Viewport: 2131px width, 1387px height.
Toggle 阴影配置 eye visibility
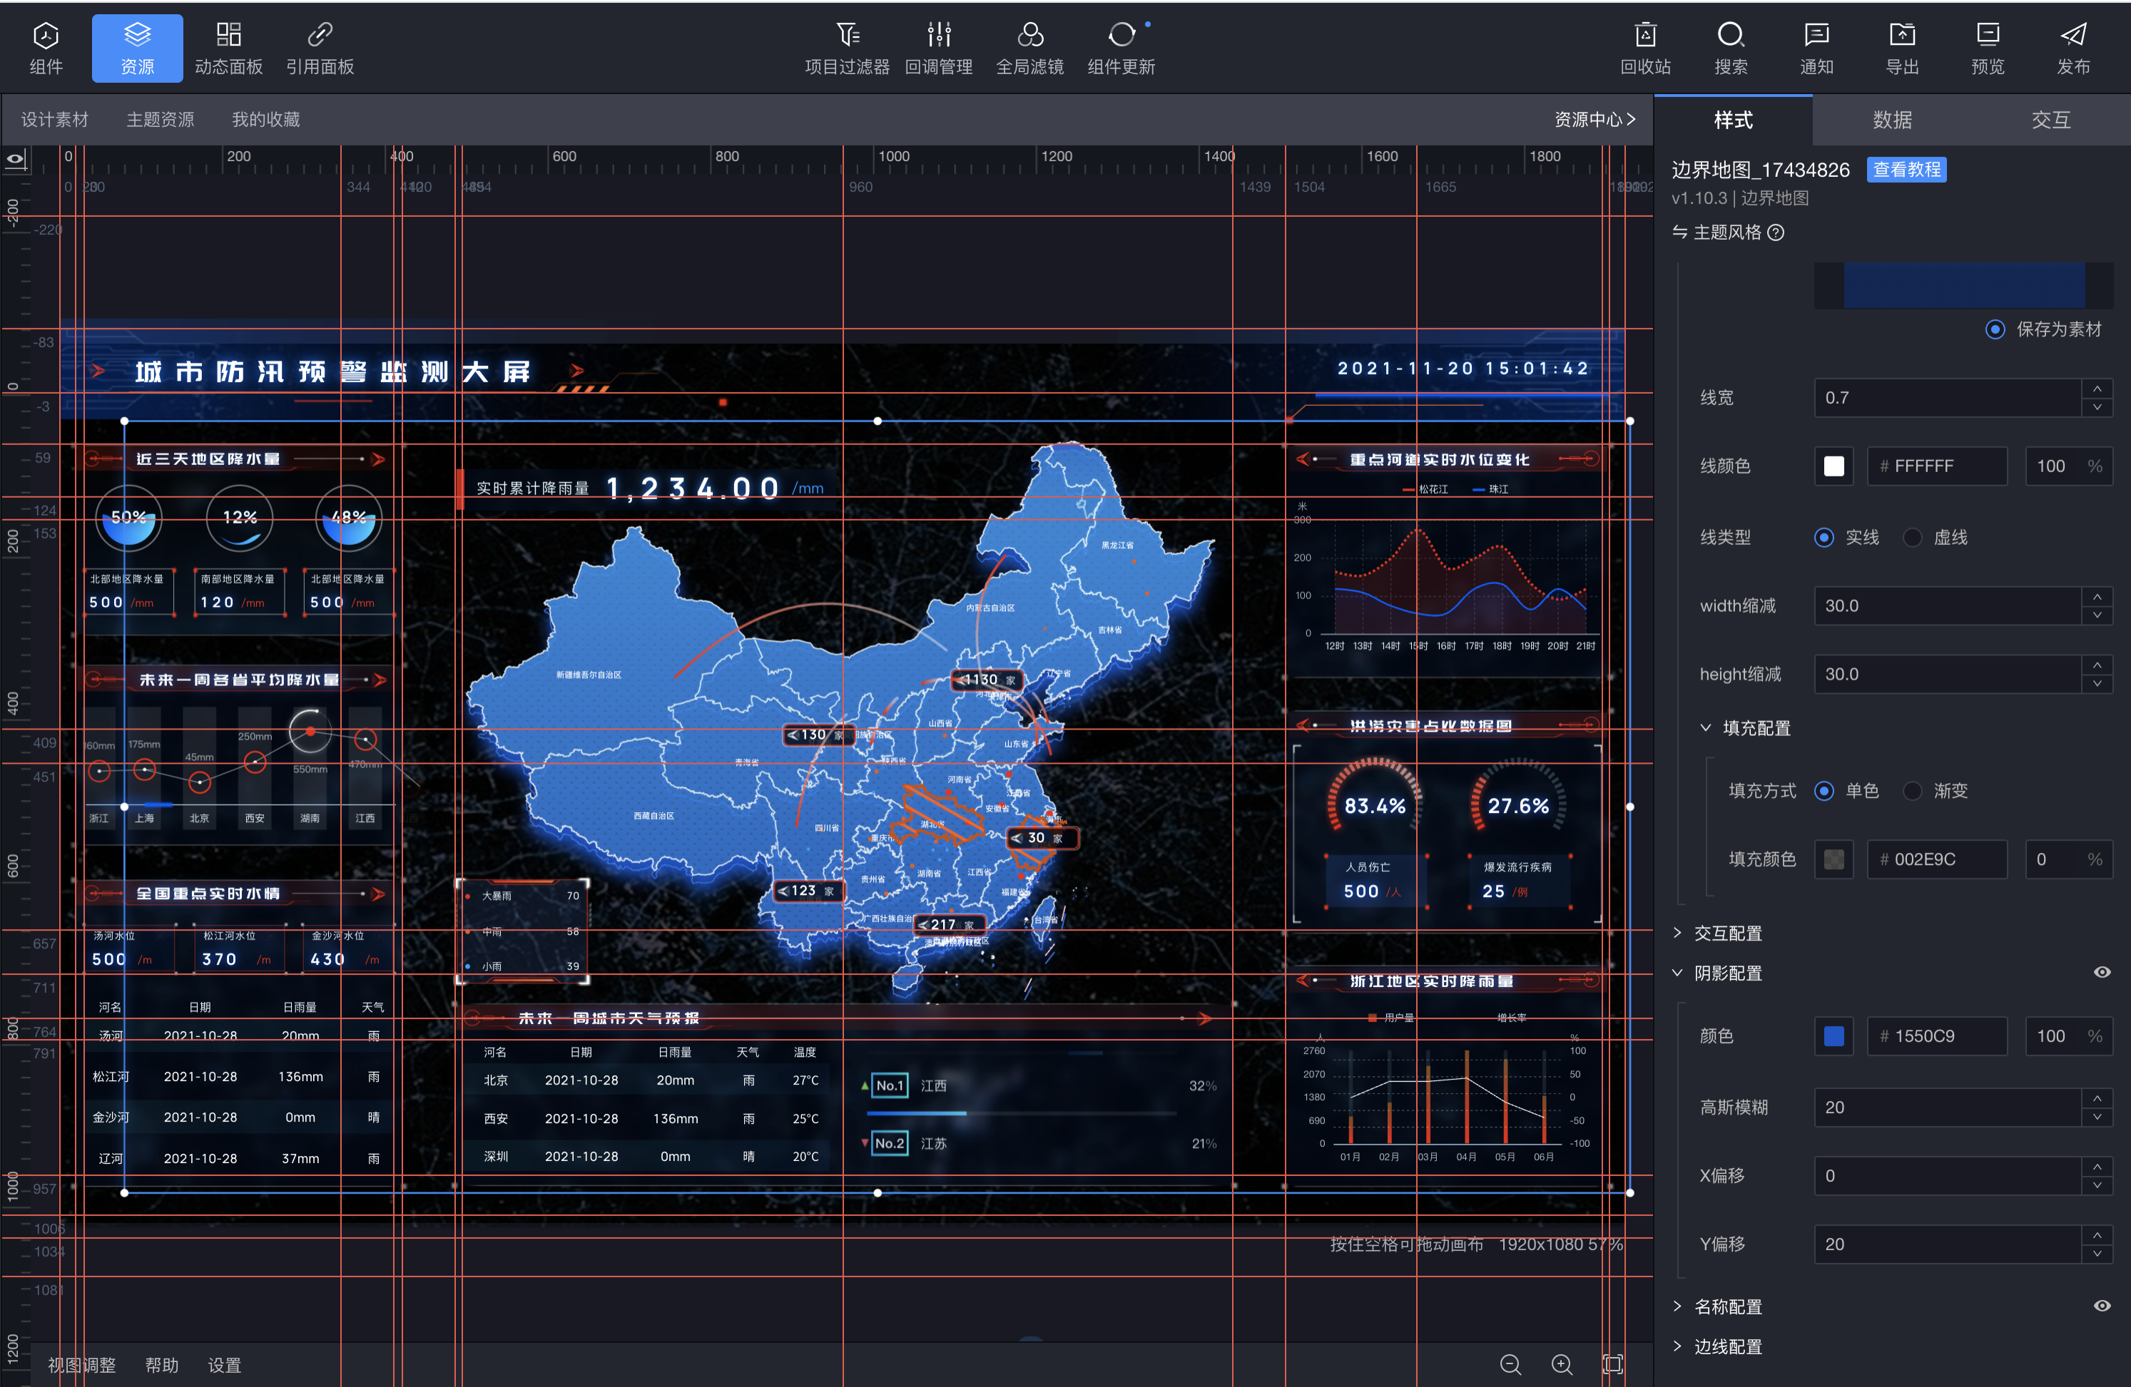click(2102, 973)
